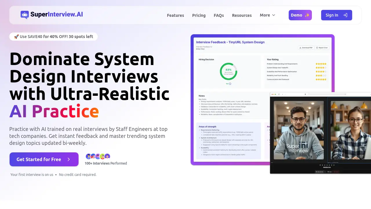
Task: Click the 'Areas of strength' panel heading
Action: click(x=208, y=127)
